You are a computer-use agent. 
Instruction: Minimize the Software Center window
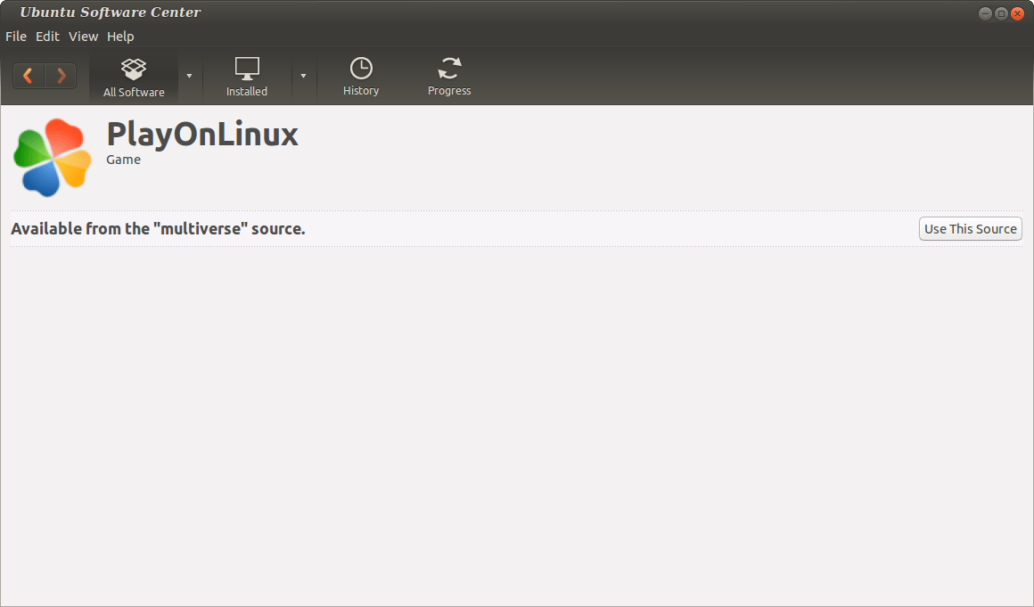(985, 13)
